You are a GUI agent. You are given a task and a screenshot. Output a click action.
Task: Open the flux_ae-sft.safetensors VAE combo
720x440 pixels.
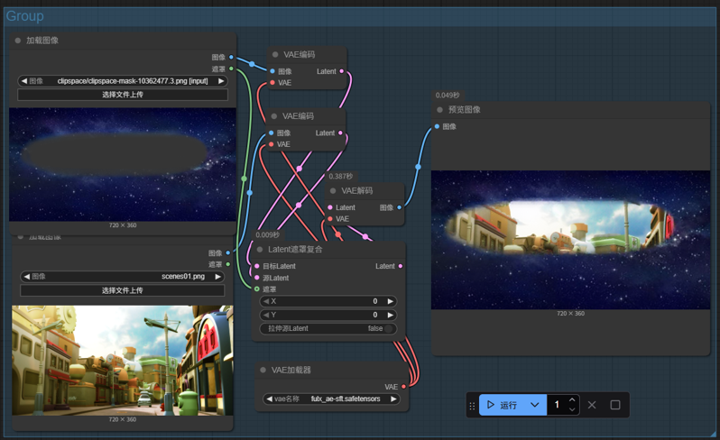coord(331,399)
